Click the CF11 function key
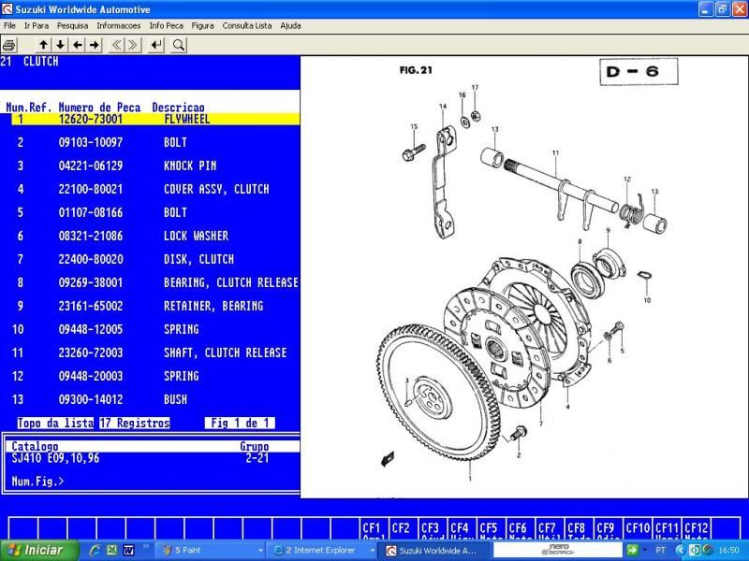Screen dimensions: 749x561 pos(667,528)
